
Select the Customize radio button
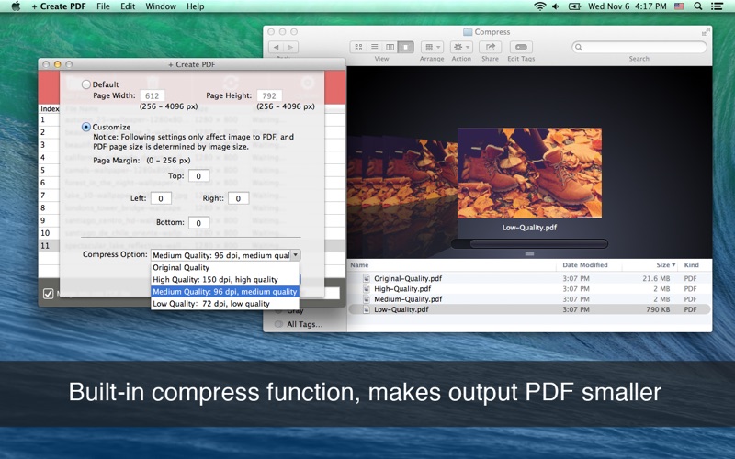pos(85,127)
